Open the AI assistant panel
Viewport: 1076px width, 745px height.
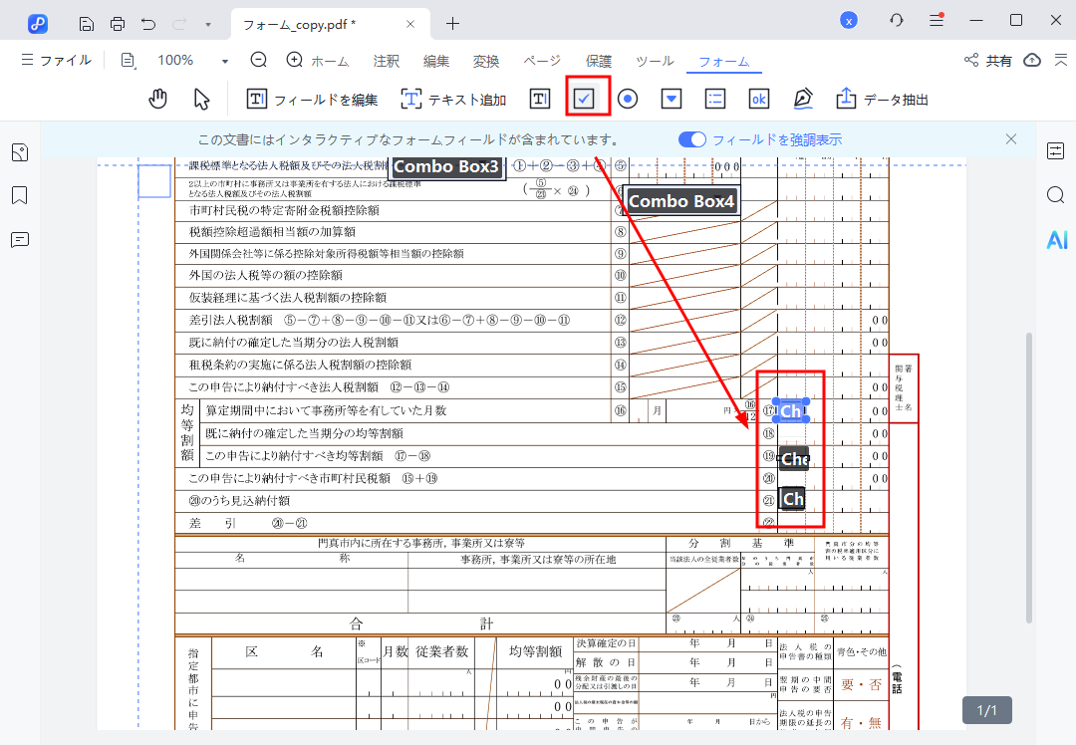(1057, 239)
